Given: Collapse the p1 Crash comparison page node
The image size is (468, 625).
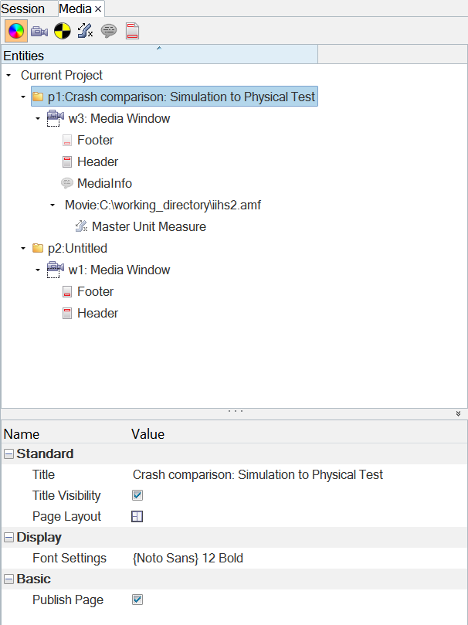Looking at the screenshot, I should pos(23,97).
